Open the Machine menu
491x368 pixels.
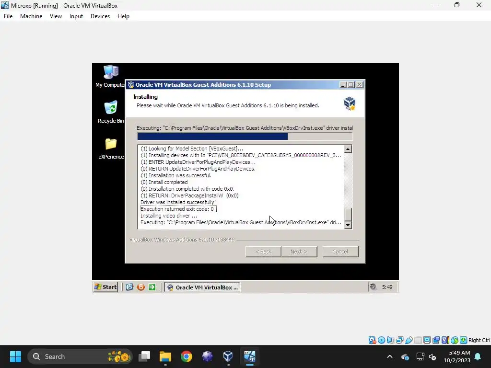tap(31, 16)
